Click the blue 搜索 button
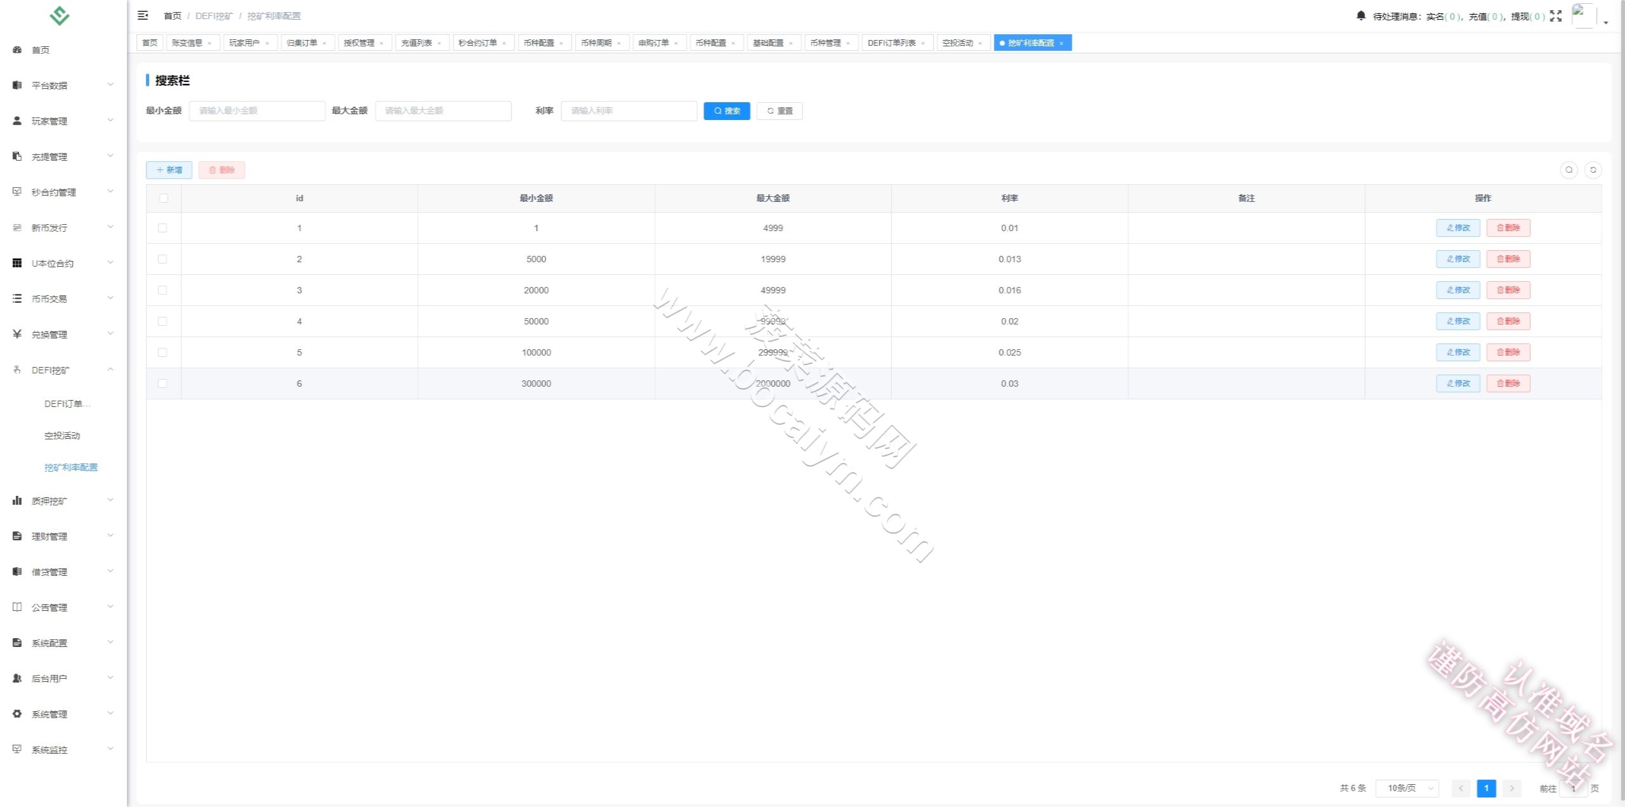1625x807 pixels. [x=727, y=111]
